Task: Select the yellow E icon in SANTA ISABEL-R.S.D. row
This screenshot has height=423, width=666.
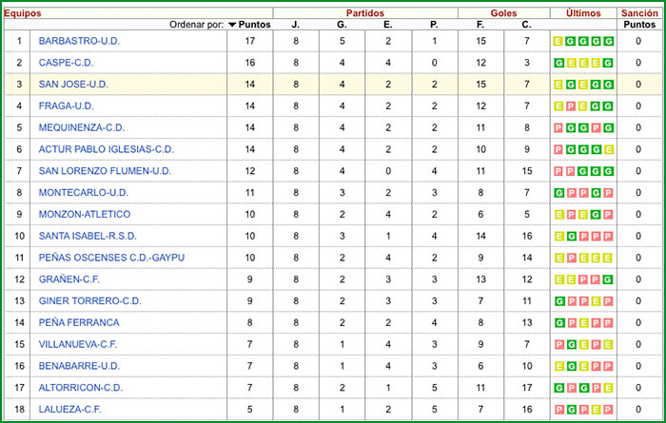Action: point(558,236)
